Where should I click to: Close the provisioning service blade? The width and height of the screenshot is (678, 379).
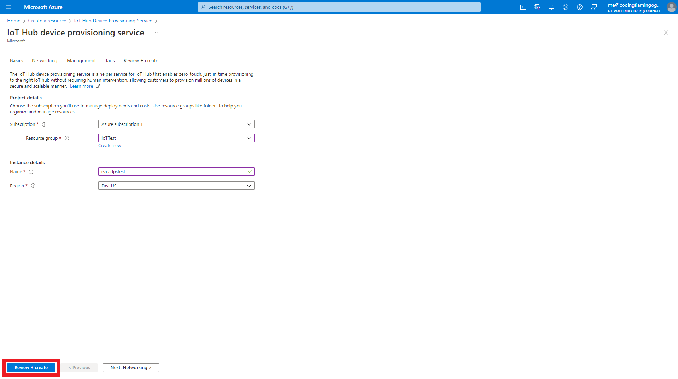(666, 33)
